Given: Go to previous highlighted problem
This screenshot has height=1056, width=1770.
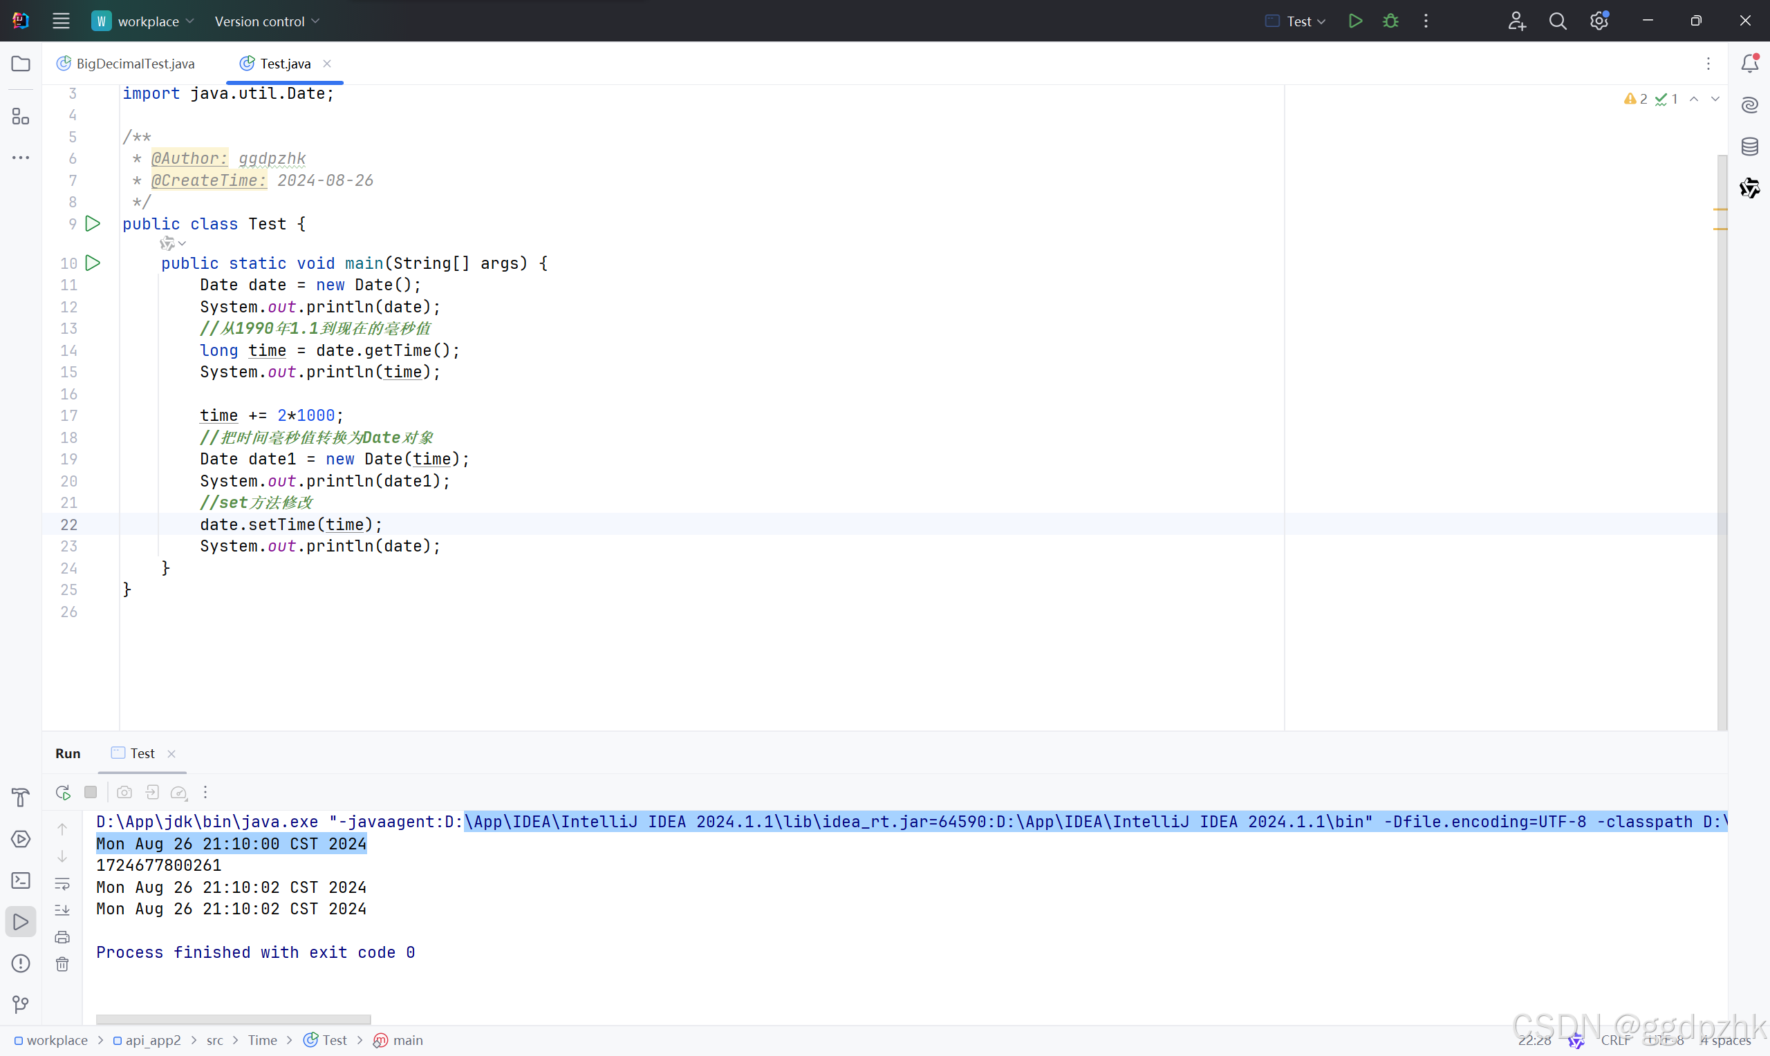Looking at the screenshot, I should pyautogui.click(x=1695, y=99).
